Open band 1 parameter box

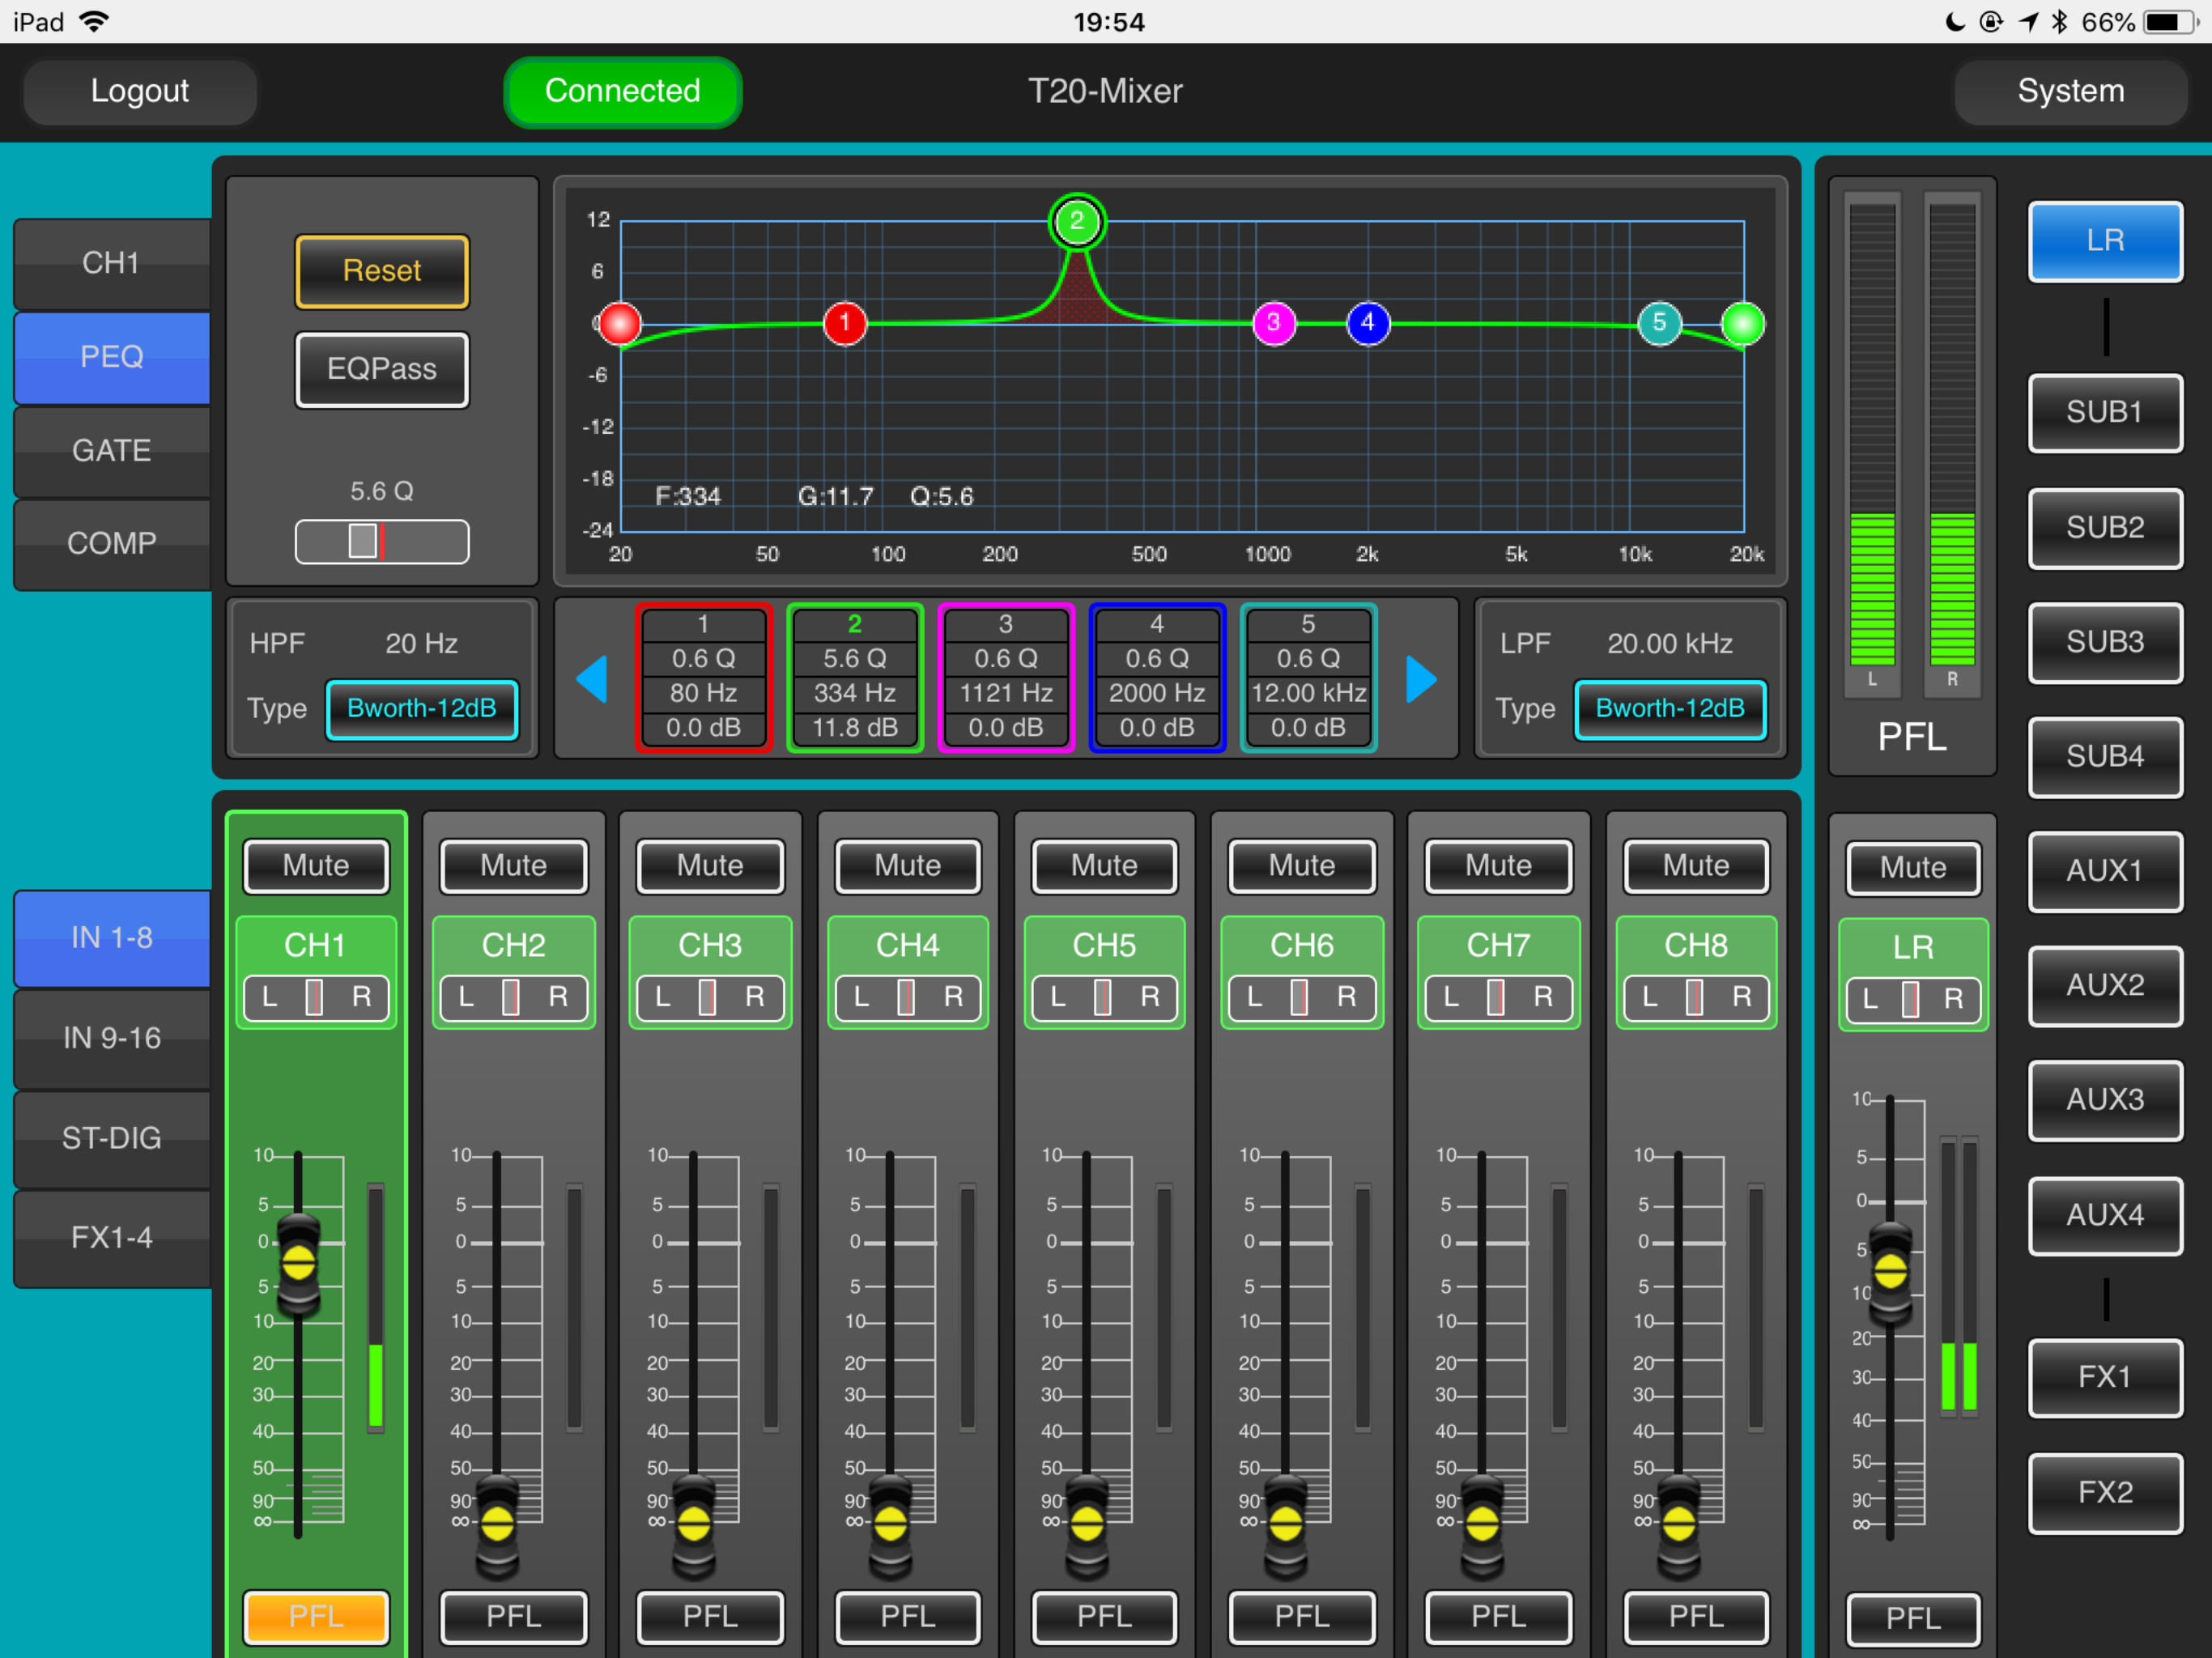(704, 677)
